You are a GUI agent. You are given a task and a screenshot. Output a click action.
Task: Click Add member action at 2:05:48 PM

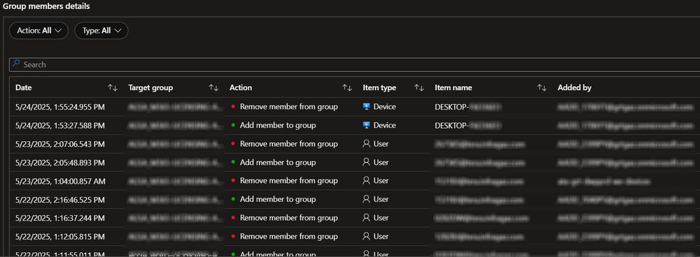click(x=278, y=163)
